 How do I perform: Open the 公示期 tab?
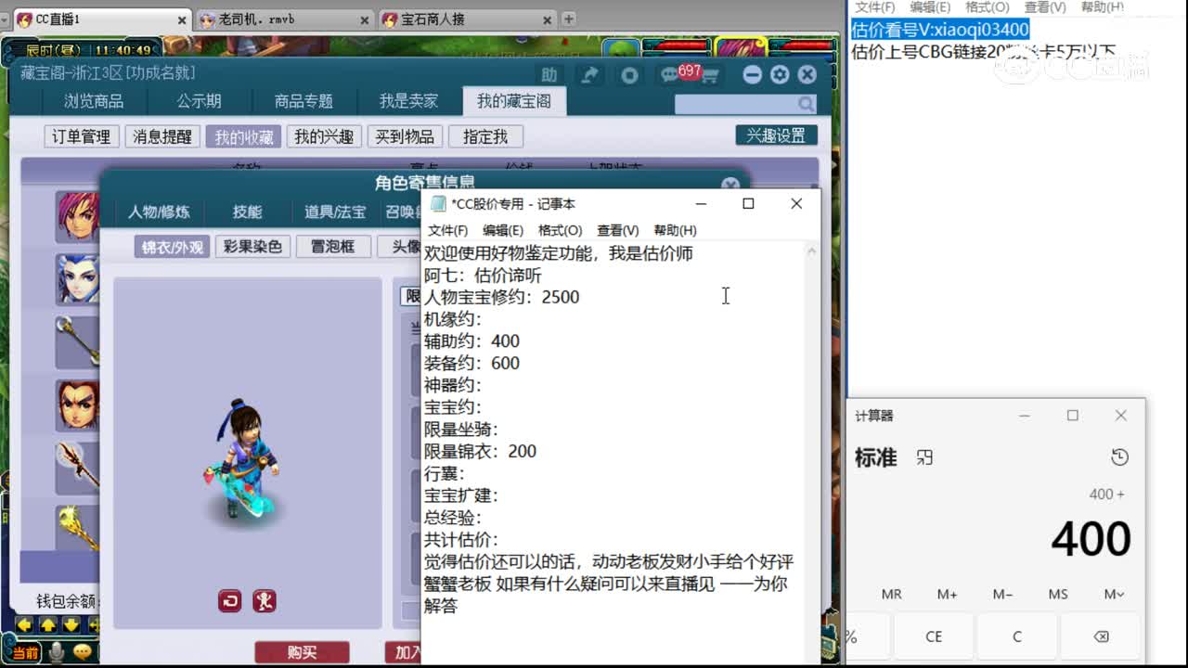pos(199,102)
